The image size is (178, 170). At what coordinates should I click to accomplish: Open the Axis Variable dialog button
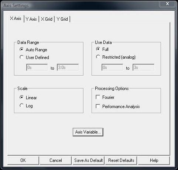coord(88,132)
